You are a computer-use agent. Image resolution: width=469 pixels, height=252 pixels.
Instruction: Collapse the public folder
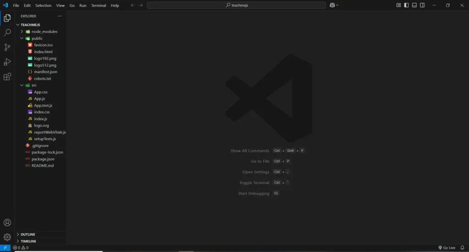(x=22, y=38)
